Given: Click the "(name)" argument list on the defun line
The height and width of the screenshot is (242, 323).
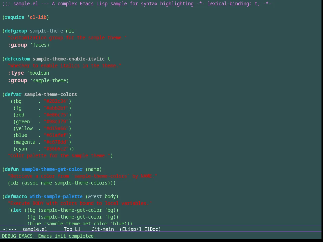Looking at the screenshot, I should click(x=94, y=169).
